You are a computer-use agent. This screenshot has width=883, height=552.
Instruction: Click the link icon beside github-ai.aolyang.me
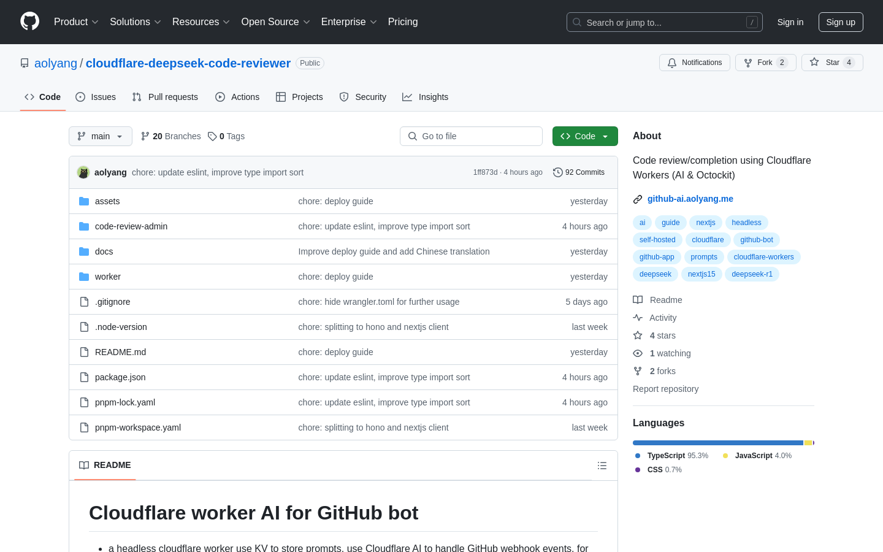coord(638,199)
